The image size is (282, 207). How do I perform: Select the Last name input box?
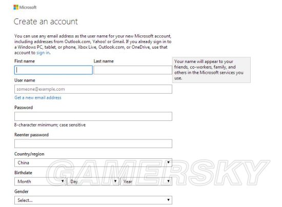coord(133,70)
